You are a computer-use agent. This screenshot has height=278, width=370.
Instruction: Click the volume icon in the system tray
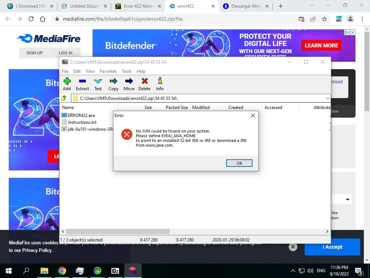310,271
